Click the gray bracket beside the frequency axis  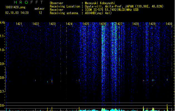[5, 79]
